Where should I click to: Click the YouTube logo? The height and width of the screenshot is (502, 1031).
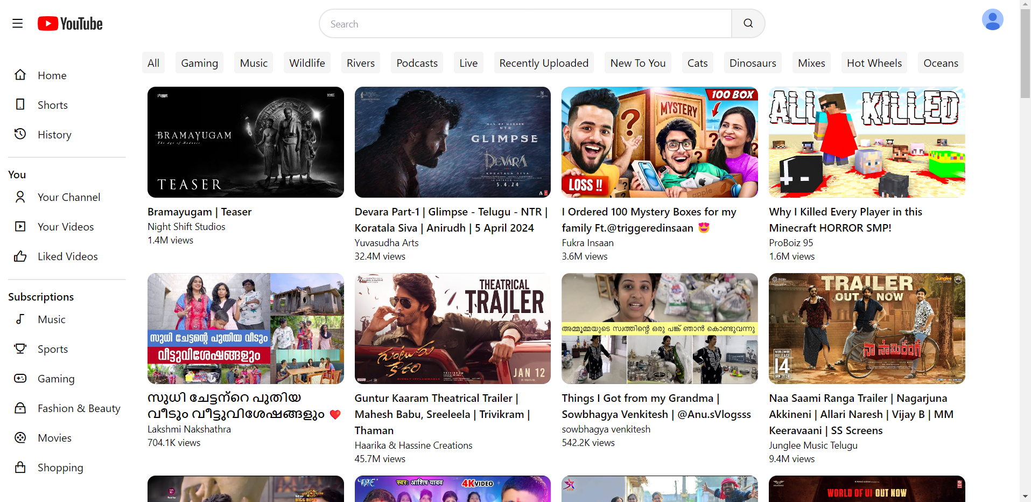click(x=70, y=24)
